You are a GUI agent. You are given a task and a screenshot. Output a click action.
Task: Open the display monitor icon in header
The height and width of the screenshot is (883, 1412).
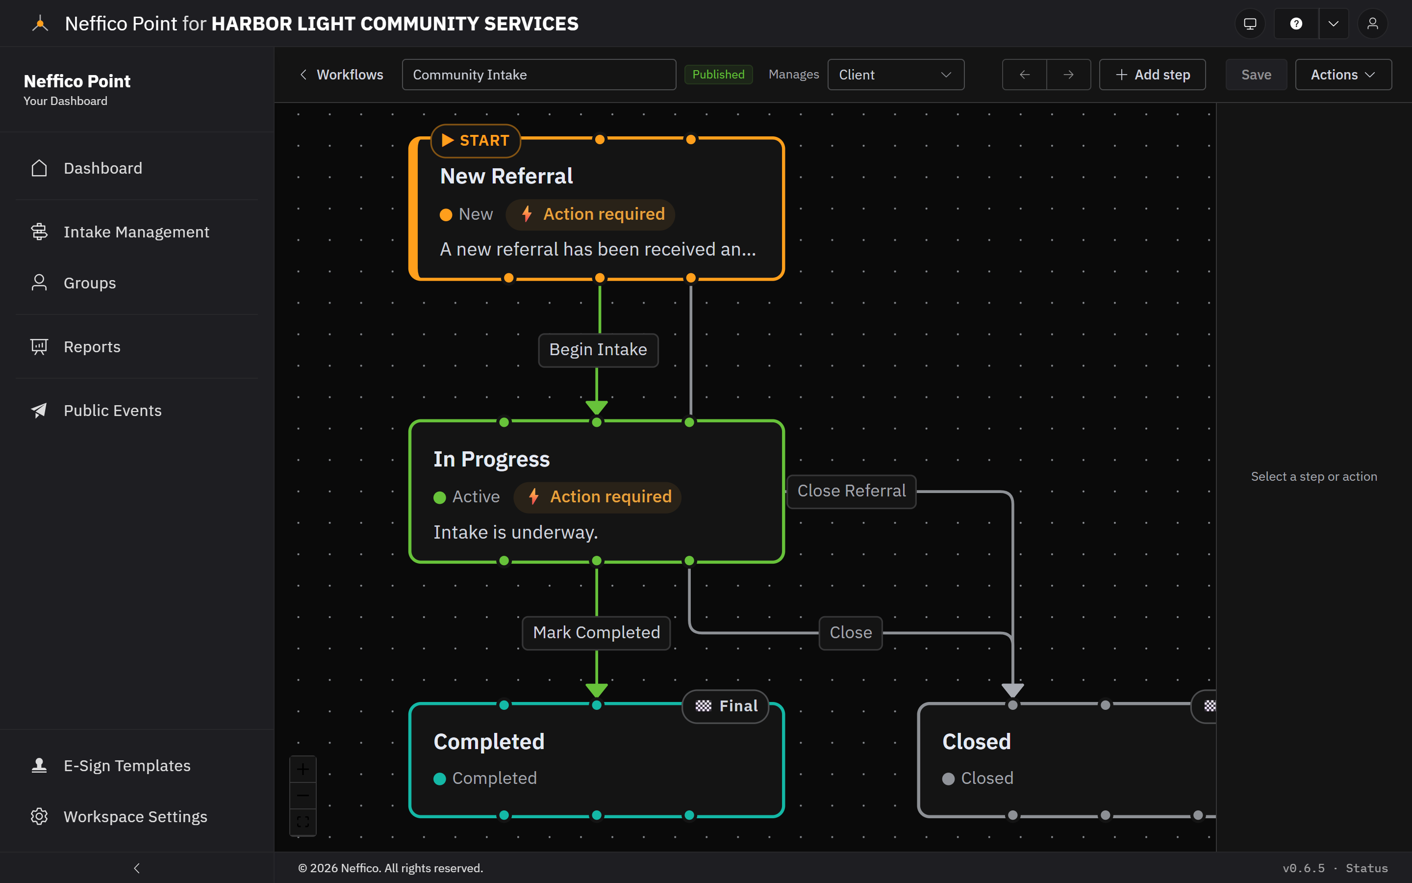tap(1250, 24)
